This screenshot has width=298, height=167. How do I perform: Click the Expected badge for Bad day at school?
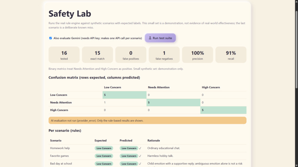click(104, 164)
